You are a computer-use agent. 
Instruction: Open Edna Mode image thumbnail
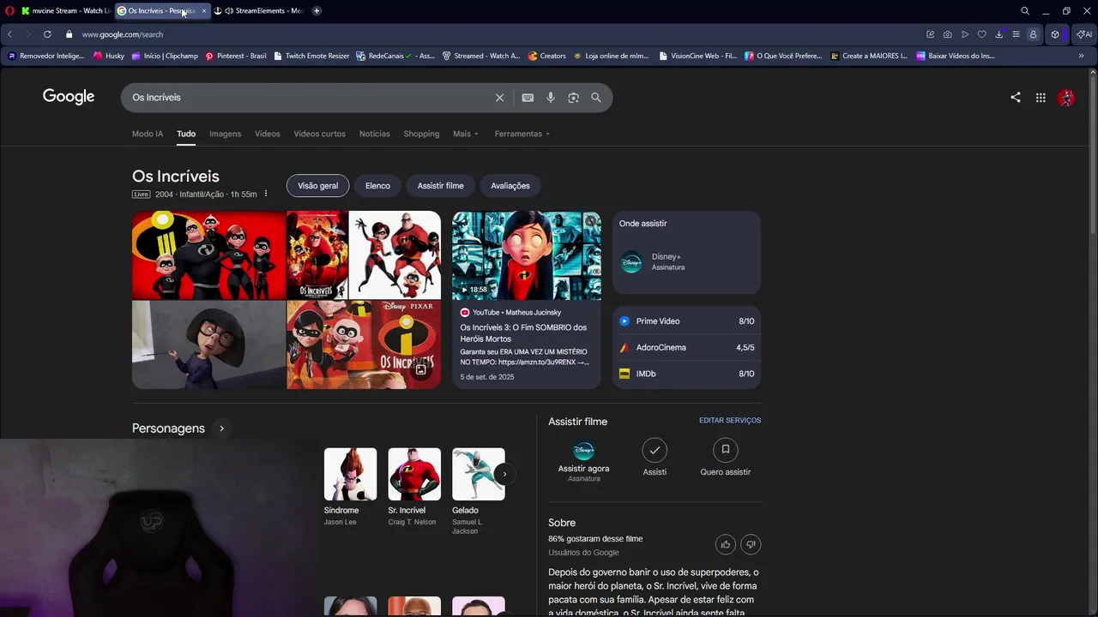pos(208,344)
